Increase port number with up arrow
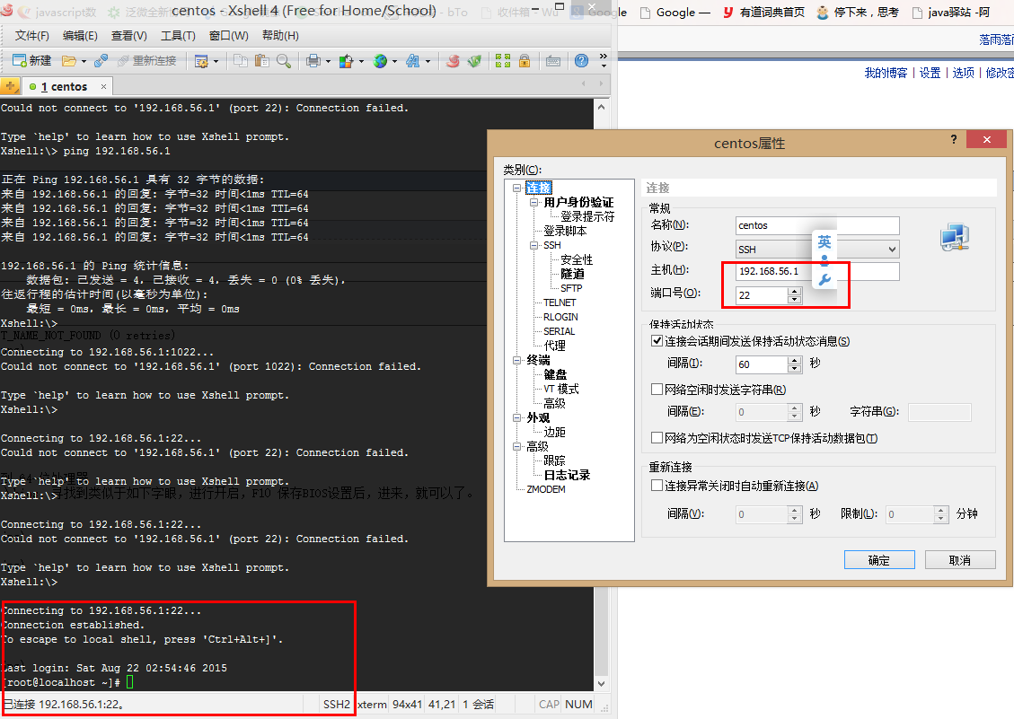Screen dimensions: 1014x719 (x=794, y=291)
